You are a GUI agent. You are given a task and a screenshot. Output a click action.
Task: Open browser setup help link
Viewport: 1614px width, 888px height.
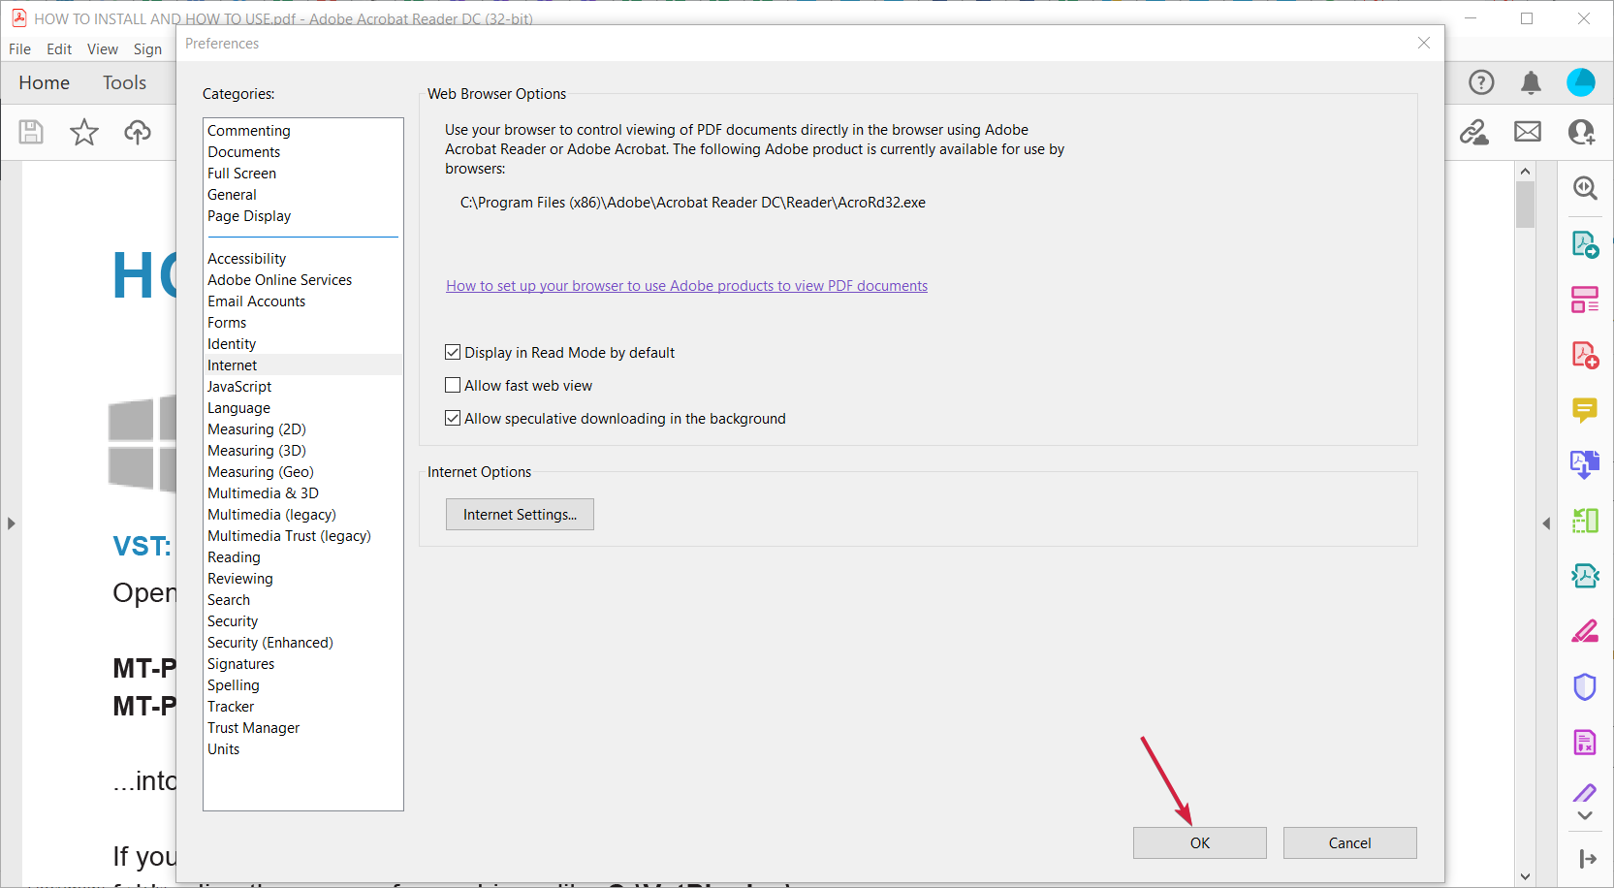tap(686, 286)
